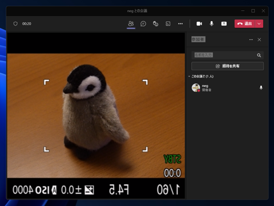The width and height of the screenshot is (274, 206).
Task: Toggle the camera on or off
Action: point(199,24)
